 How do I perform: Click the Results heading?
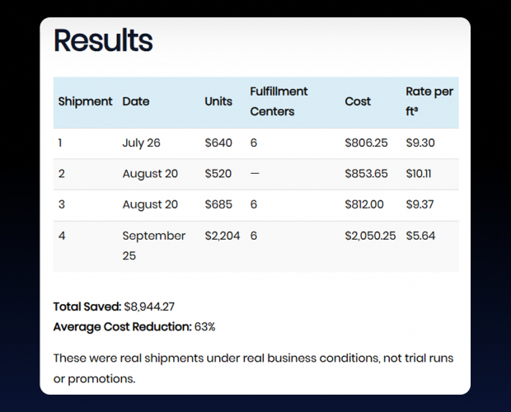point(103,40)
